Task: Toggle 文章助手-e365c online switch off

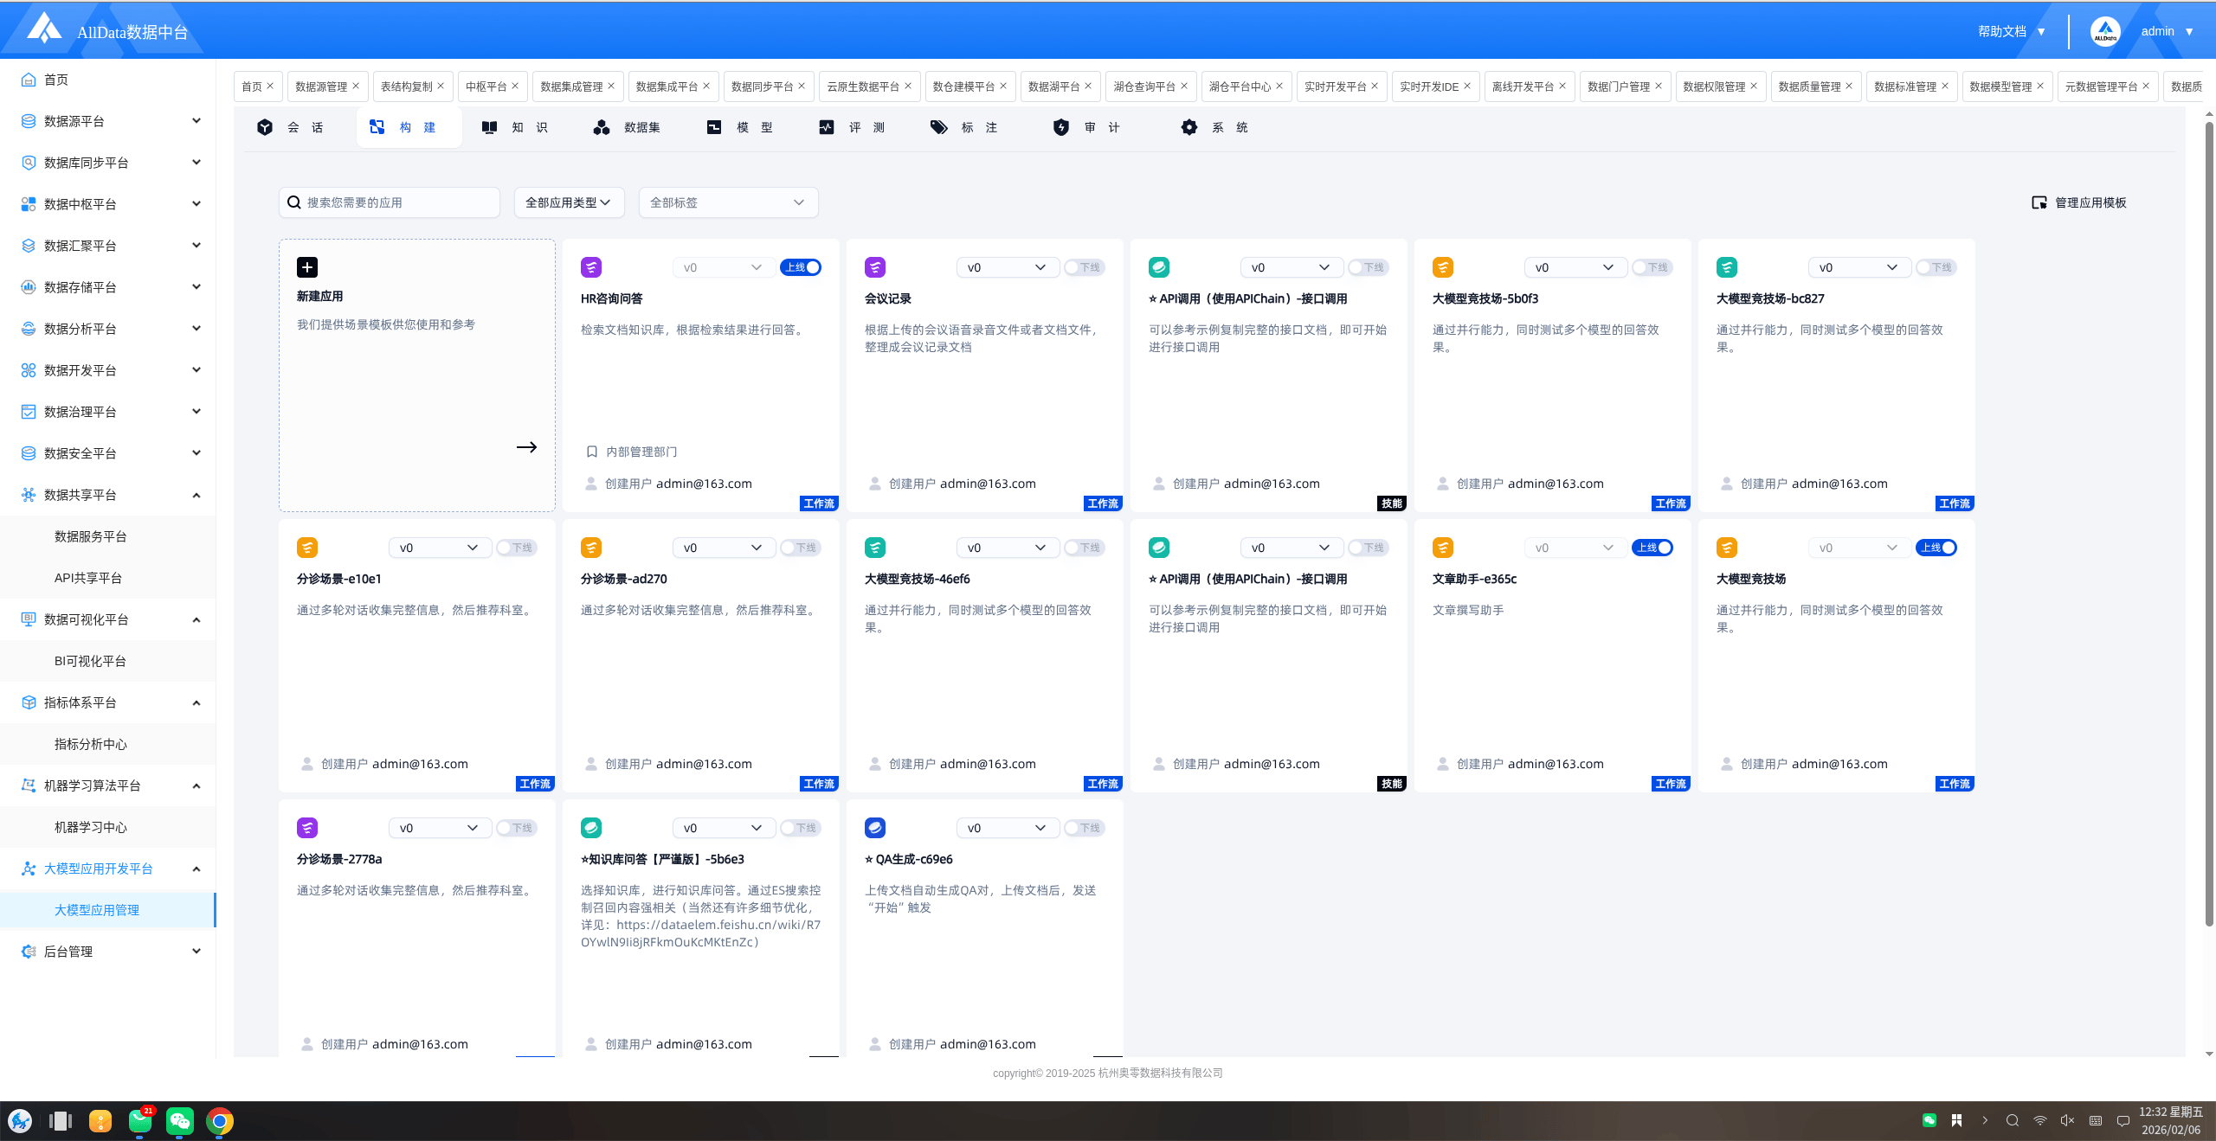Action: point(1652,548)
